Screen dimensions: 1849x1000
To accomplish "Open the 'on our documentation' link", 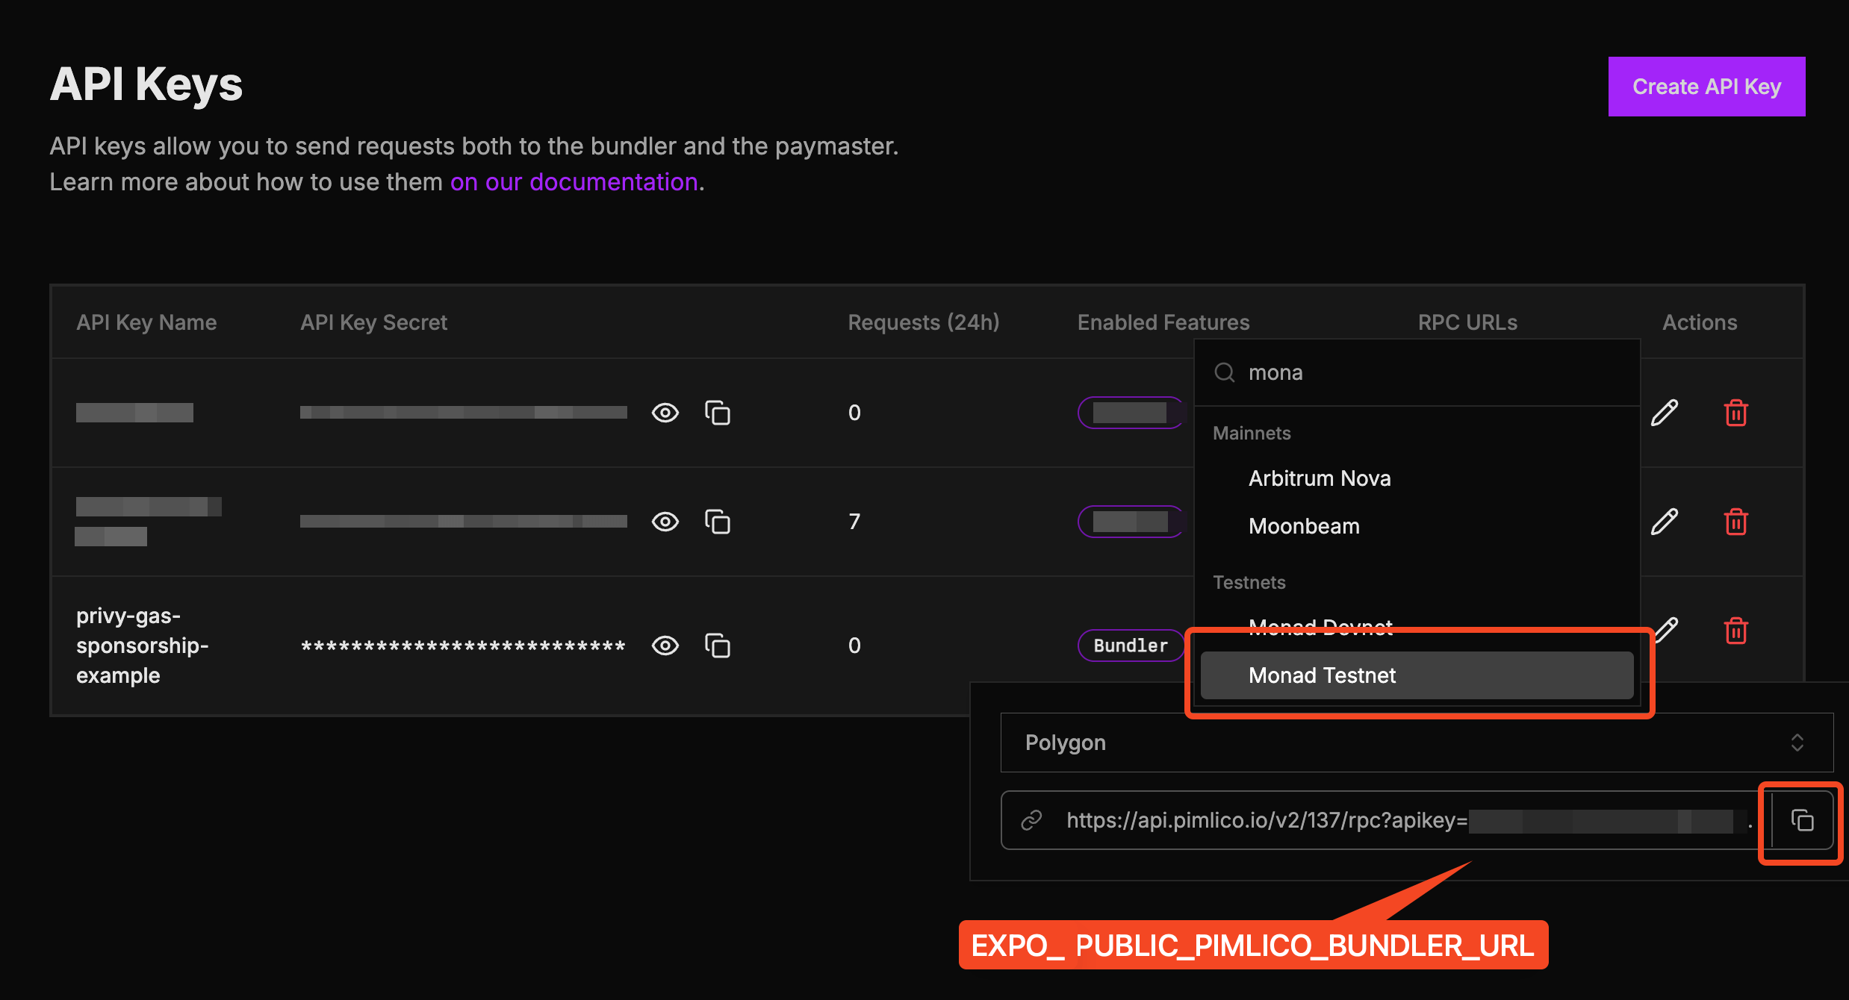I will pyautogui.click(x=574, y=182).
